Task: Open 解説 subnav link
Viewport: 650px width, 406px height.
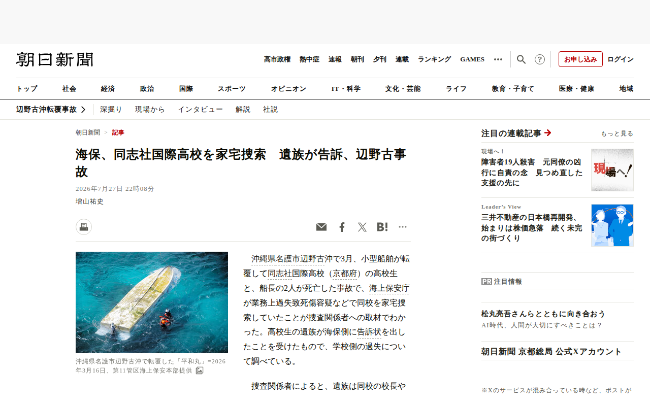Action: point(243,110)
